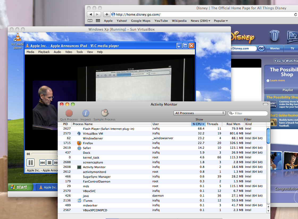Open the Wikipedia bookmark in Safari
This screenshot has height=219, width=298.
pos(179,21)
